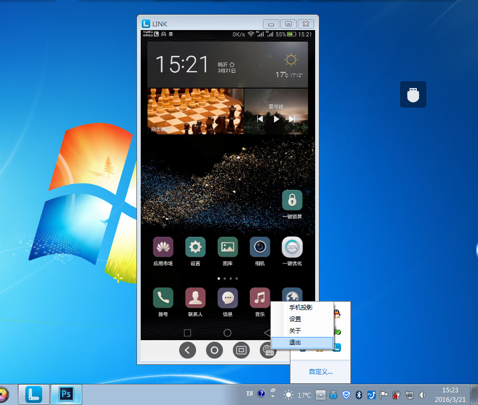Launch the 图库 gallery app
This screenshot has height=405, width=478.
coord(228,247)
